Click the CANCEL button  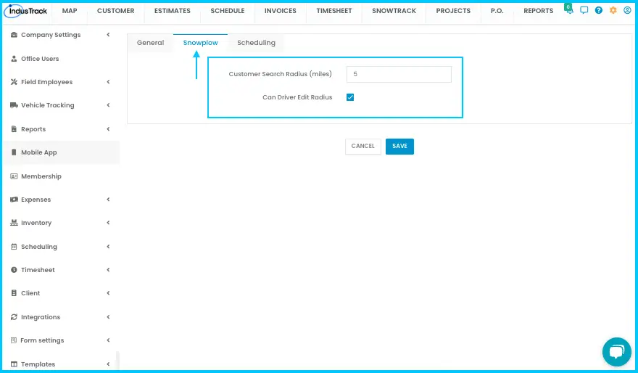[363, 147]
